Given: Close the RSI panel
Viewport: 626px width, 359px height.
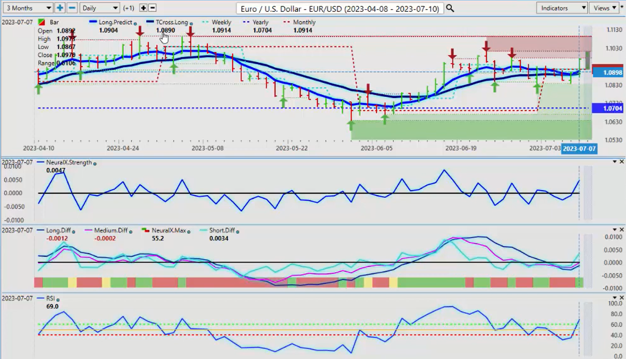Looking at the screenshot, I should (x=622, y=297).
